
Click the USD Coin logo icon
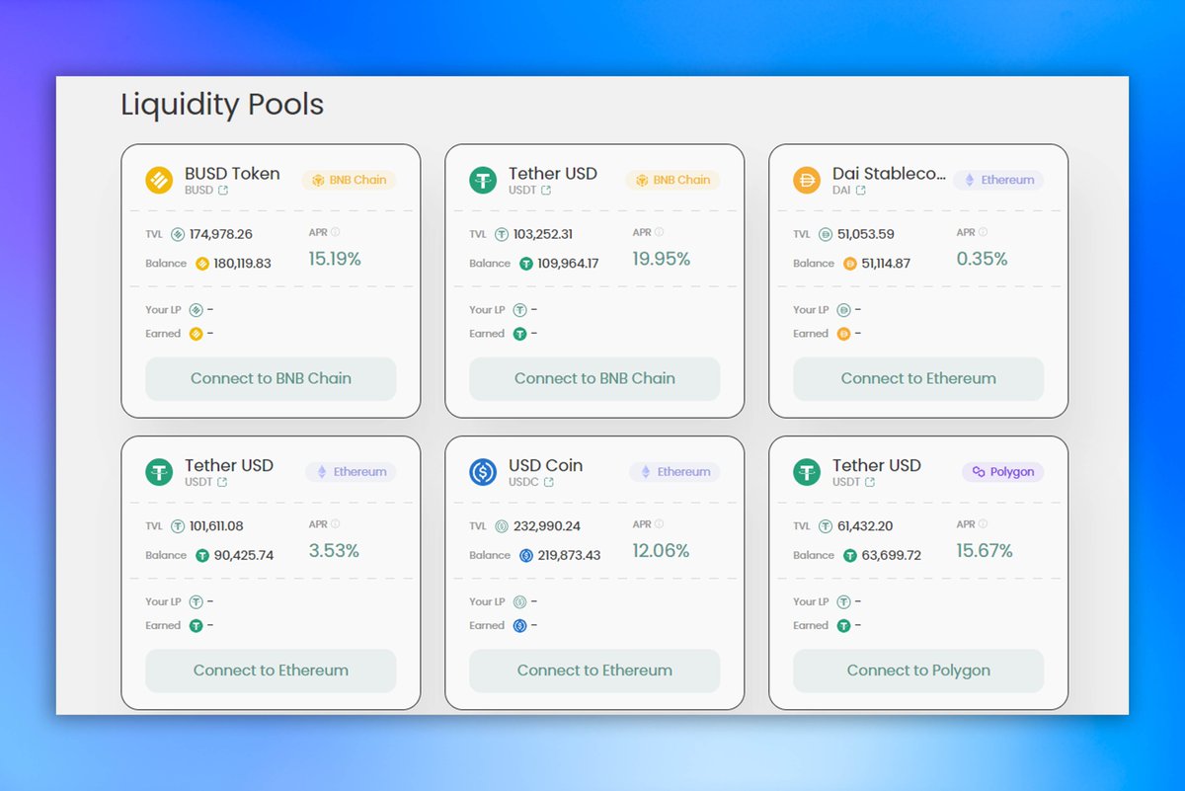(x=481, y=472)
